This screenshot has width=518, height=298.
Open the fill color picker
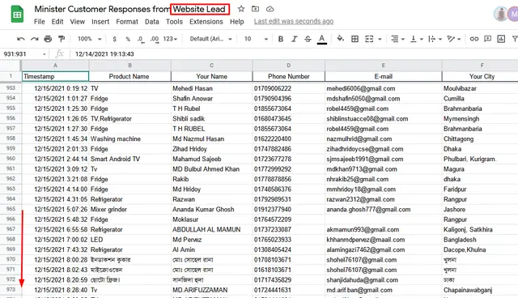(x=340, y=39)
